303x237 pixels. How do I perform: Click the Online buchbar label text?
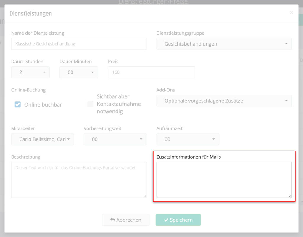(x=43, y=104)
